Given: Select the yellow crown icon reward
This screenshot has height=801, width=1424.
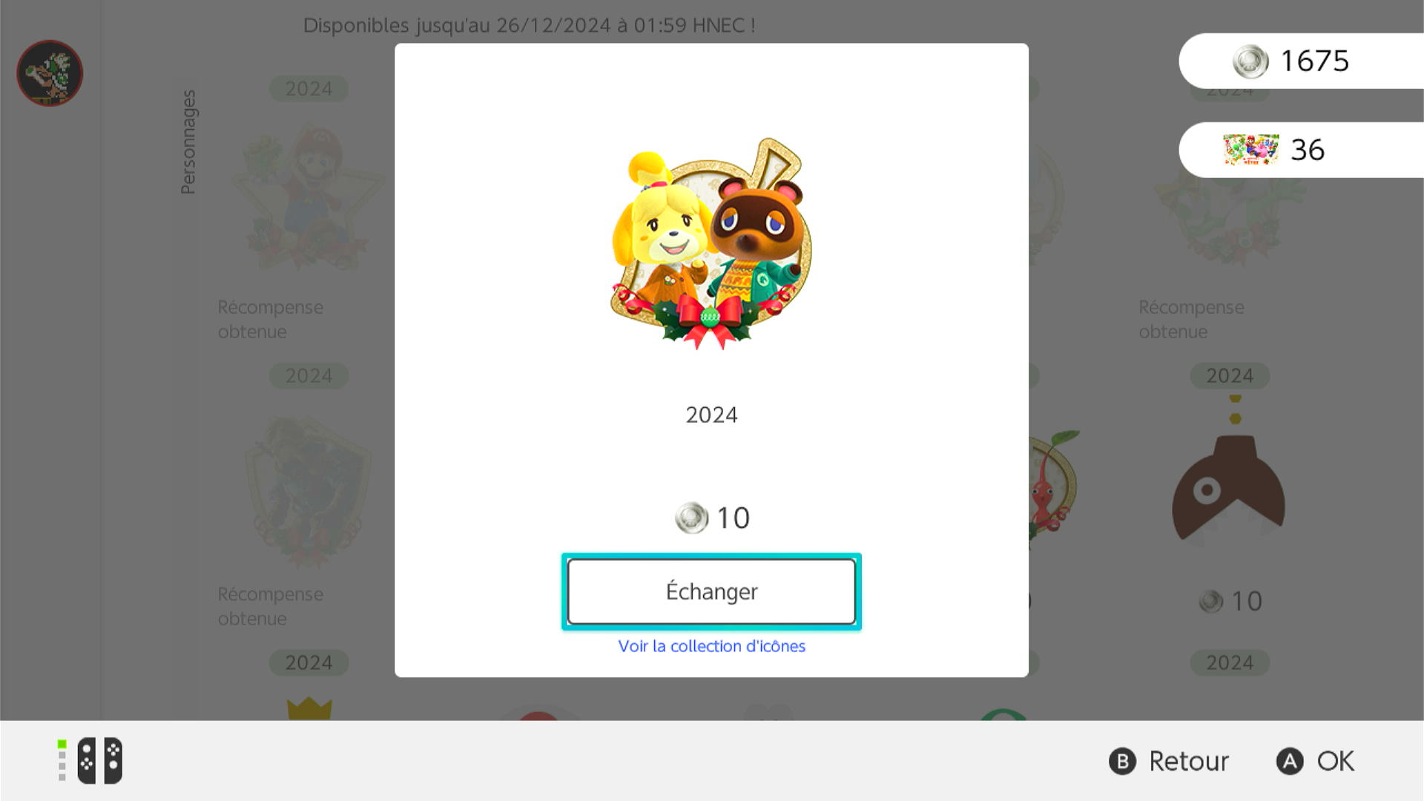Looking at the screenshot, I should click(309, 708).
